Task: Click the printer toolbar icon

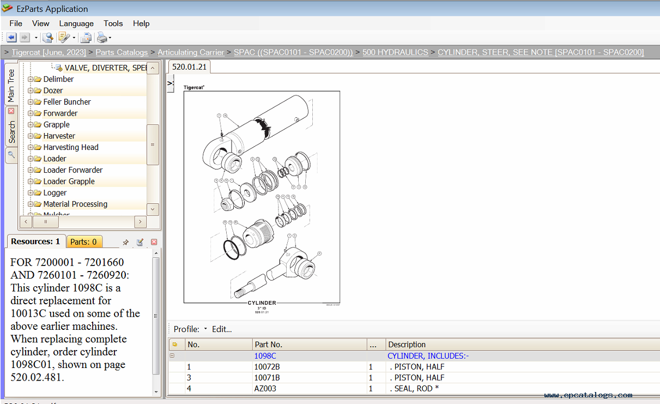Action: point(101,38)
